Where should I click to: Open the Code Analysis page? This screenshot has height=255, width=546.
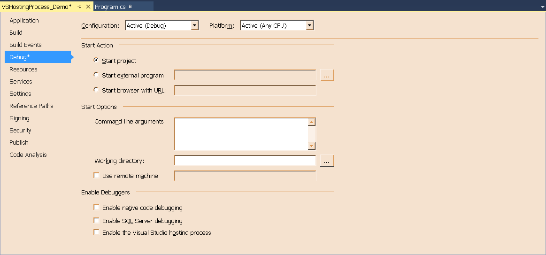click(x=28, y=155)
